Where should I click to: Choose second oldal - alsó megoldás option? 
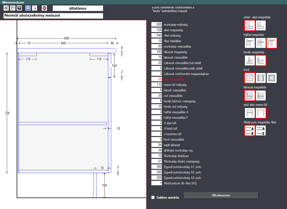261,25
